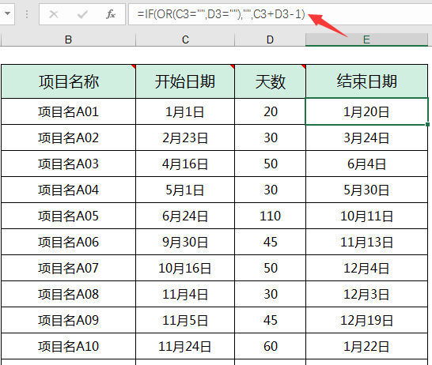
Task: Select end date cell 12月19日
Action: (x=366, y=320)
